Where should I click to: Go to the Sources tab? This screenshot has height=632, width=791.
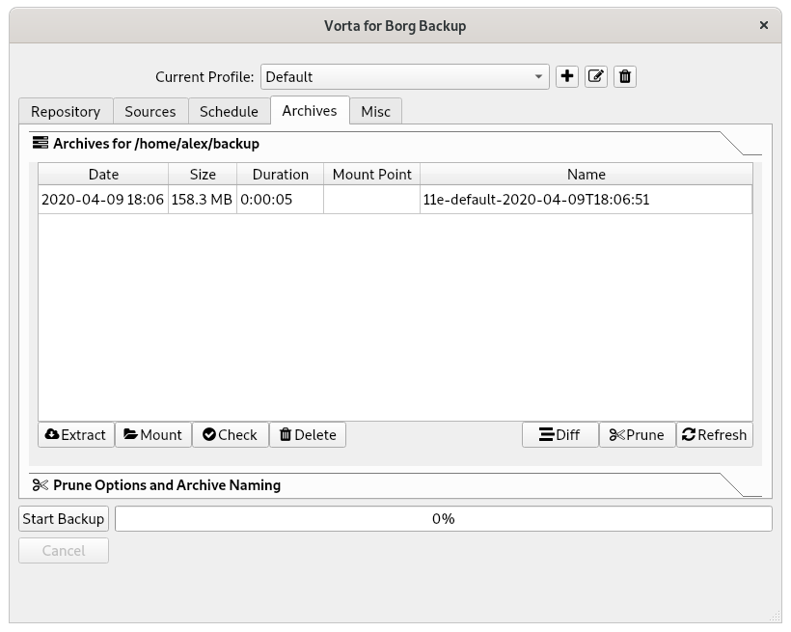150,112
